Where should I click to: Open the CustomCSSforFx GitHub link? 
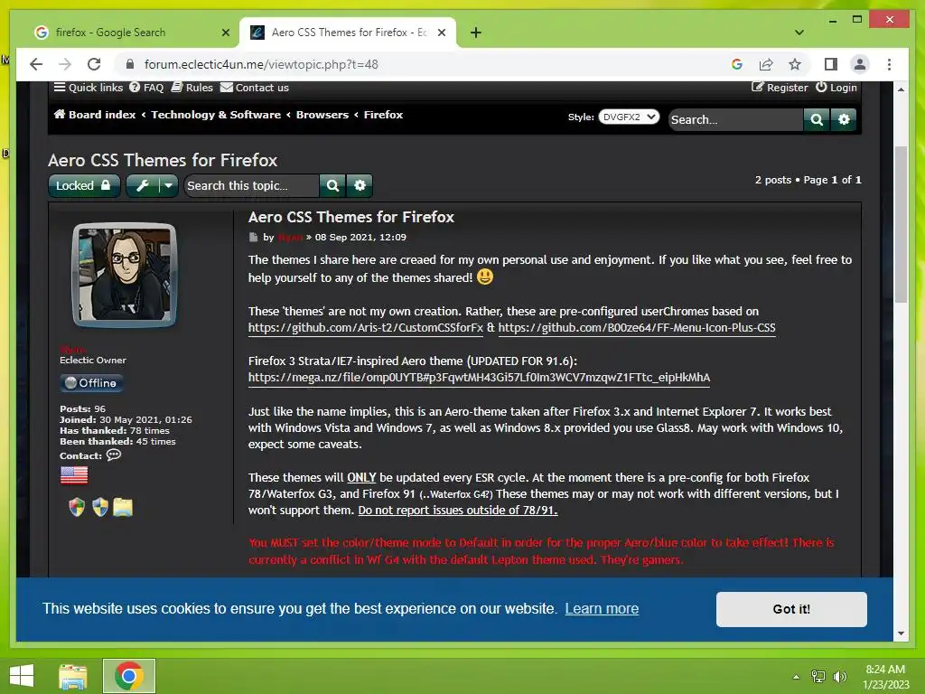click(x=366, y=327)
